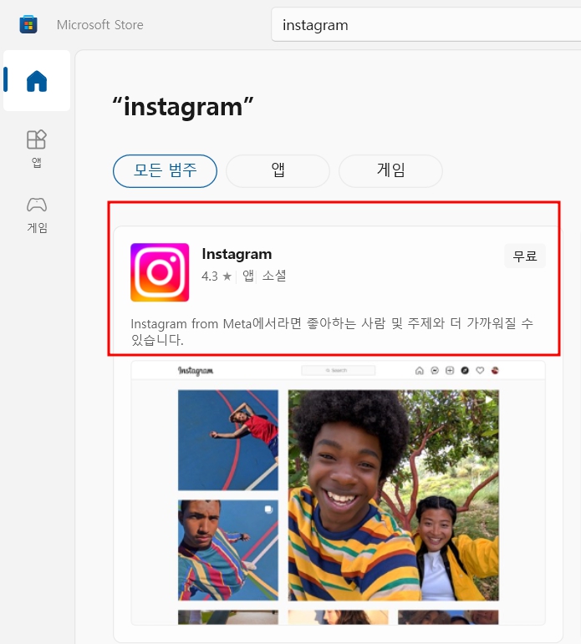Select the 게임 filter tab
The image size is (581, 644).
coord(390,171)
